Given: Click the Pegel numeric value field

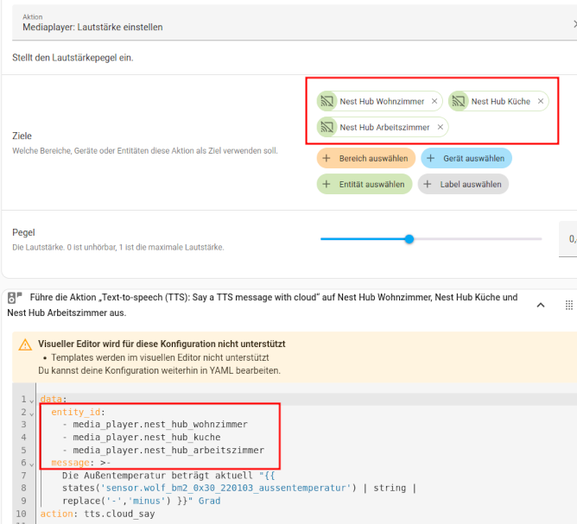Looking at the screenshot, I should (568, 239).
